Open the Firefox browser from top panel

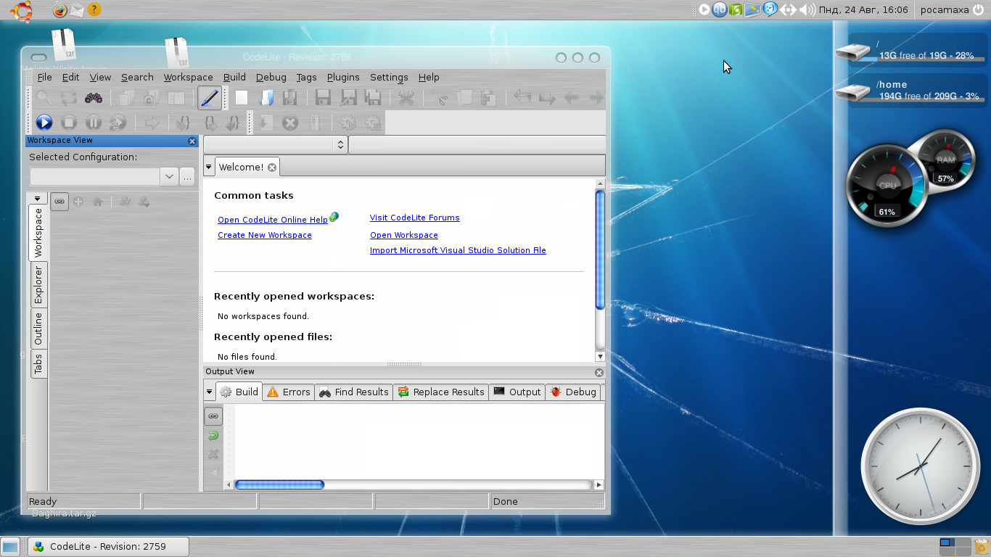click(x=60, y=9)
